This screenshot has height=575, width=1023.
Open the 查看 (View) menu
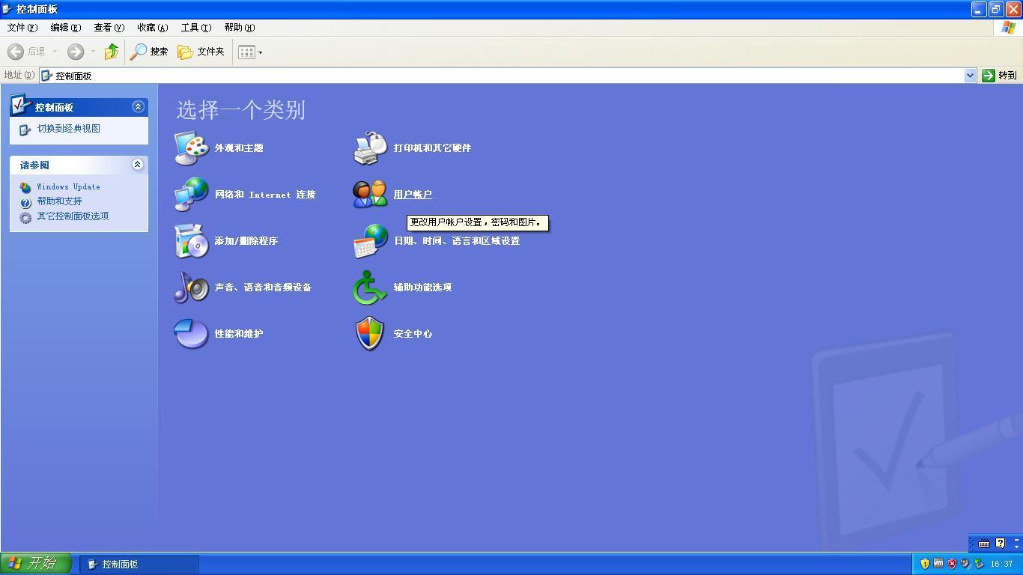pyautogui.click(x=108, y=28)
